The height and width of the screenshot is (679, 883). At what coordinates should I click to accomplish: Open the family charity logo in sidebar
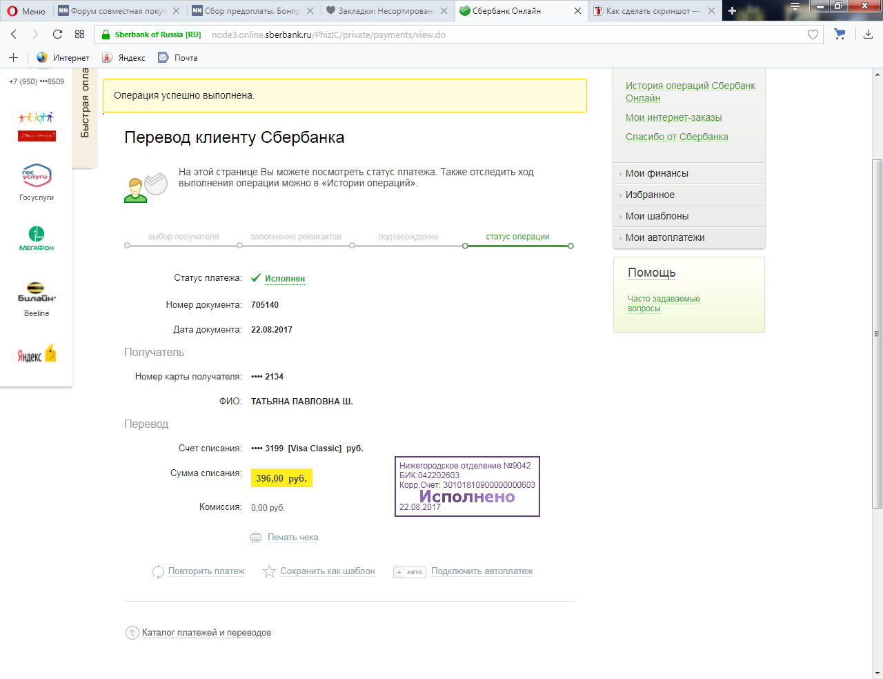coord(37,126)
